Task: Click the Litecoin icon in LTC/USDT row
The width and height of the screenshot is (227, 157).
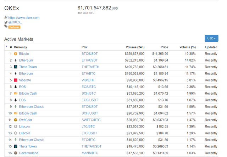Action: (x=16, y=133)
